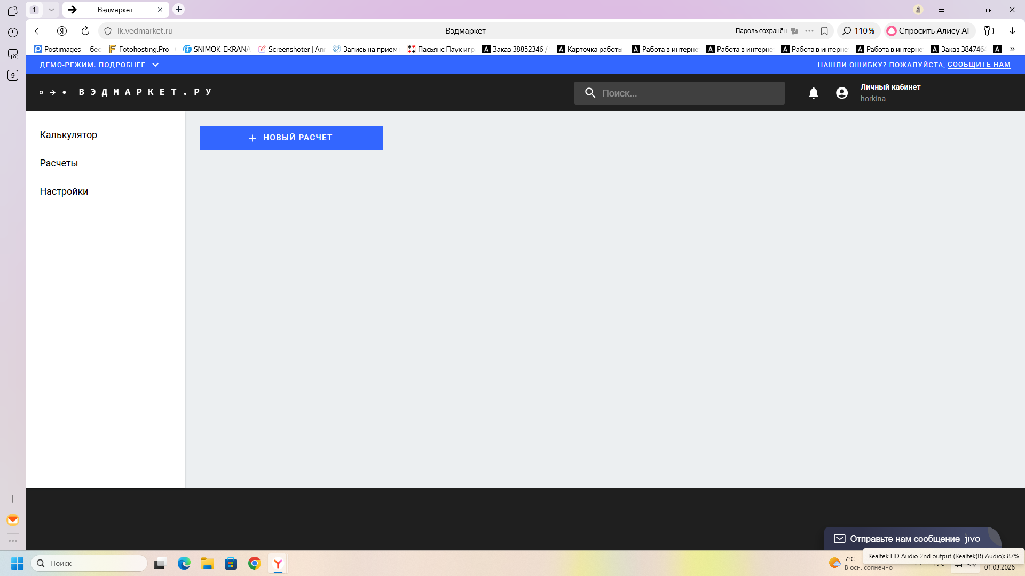Open the Калькулятор menu item
Screen dimensions: 1025x576
coord(68,135)
